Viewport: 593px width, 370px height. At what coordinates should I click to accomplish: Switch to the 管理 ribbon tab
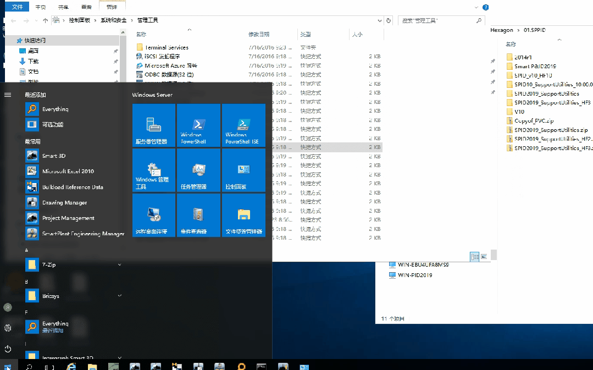[x=112, y=7]
